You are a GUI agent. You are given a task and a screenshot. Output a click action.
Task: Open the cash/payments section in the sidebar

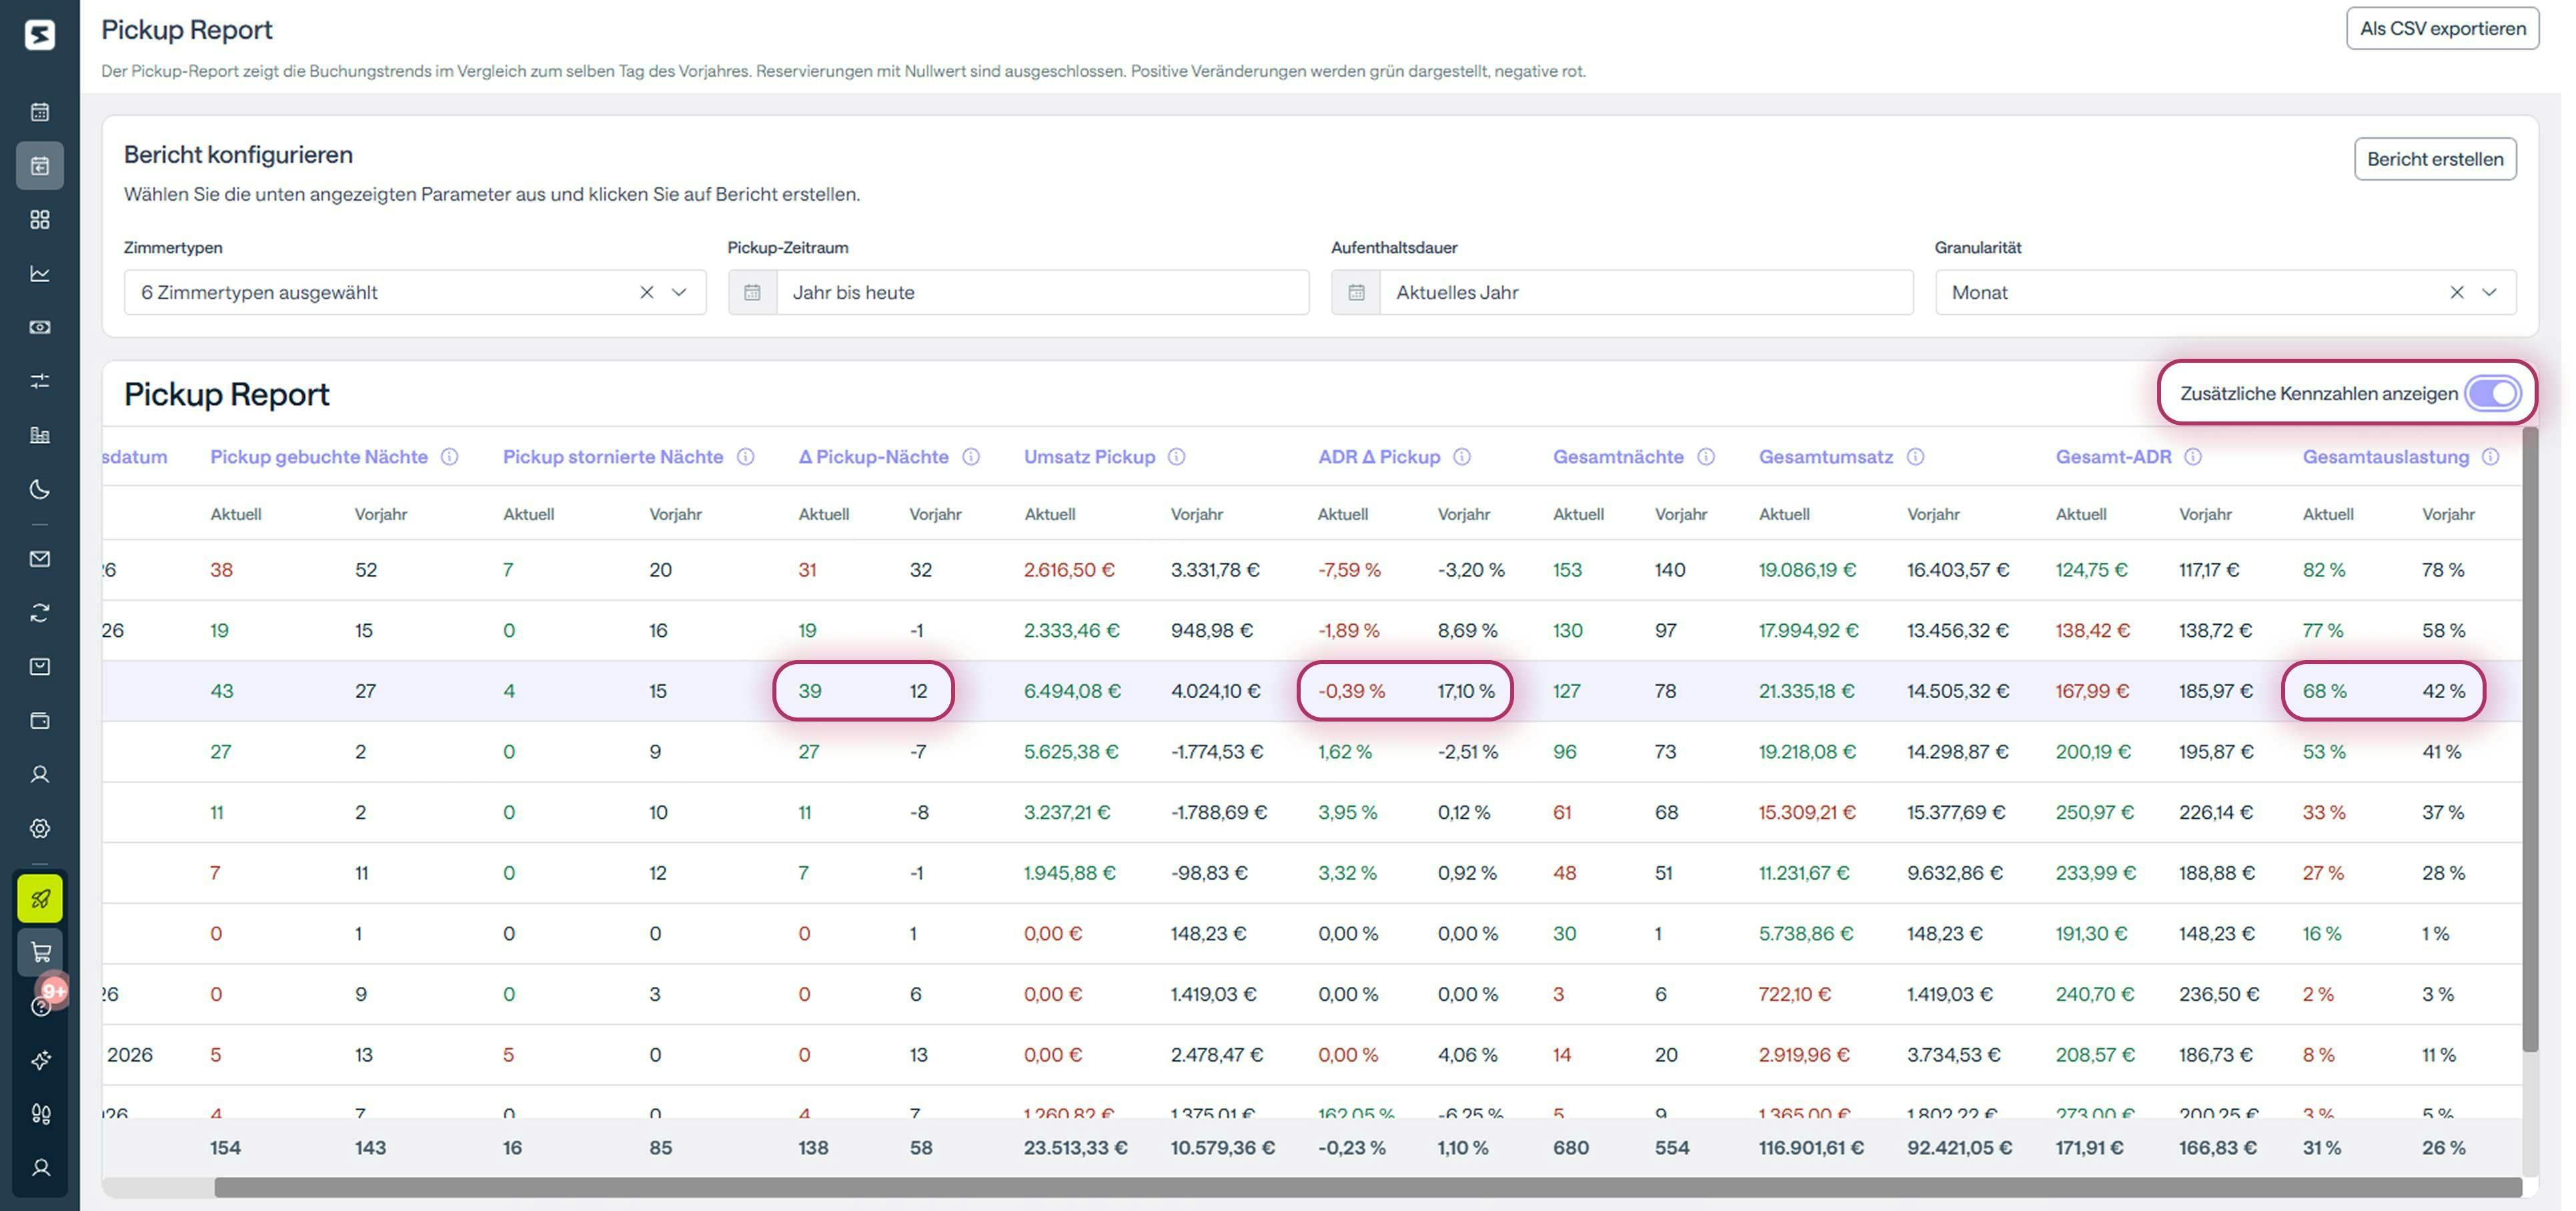click(x=39, y=327)
